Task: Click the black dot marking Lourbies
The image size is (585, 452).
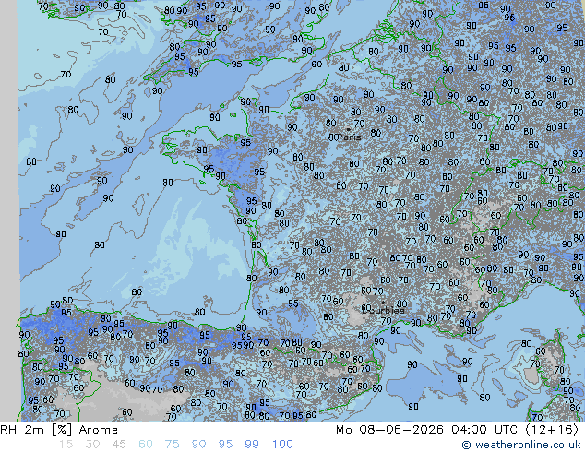Action: 383,303
